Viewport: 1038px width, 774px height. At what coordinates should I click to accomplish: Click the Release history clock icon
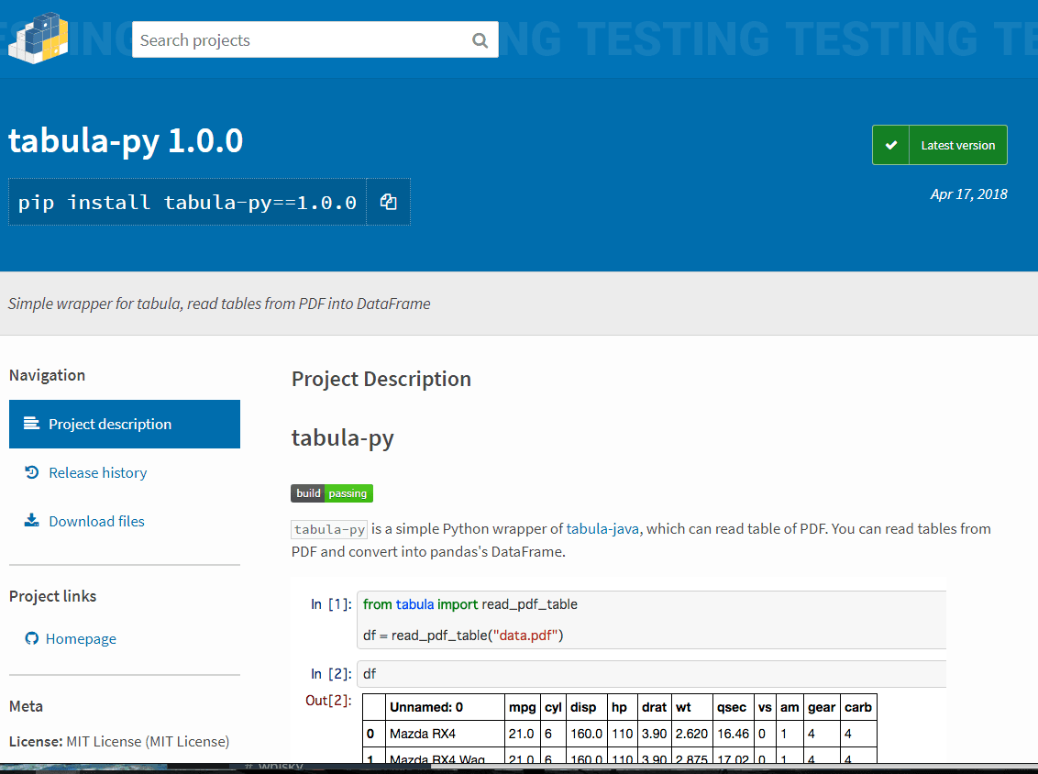32,472
